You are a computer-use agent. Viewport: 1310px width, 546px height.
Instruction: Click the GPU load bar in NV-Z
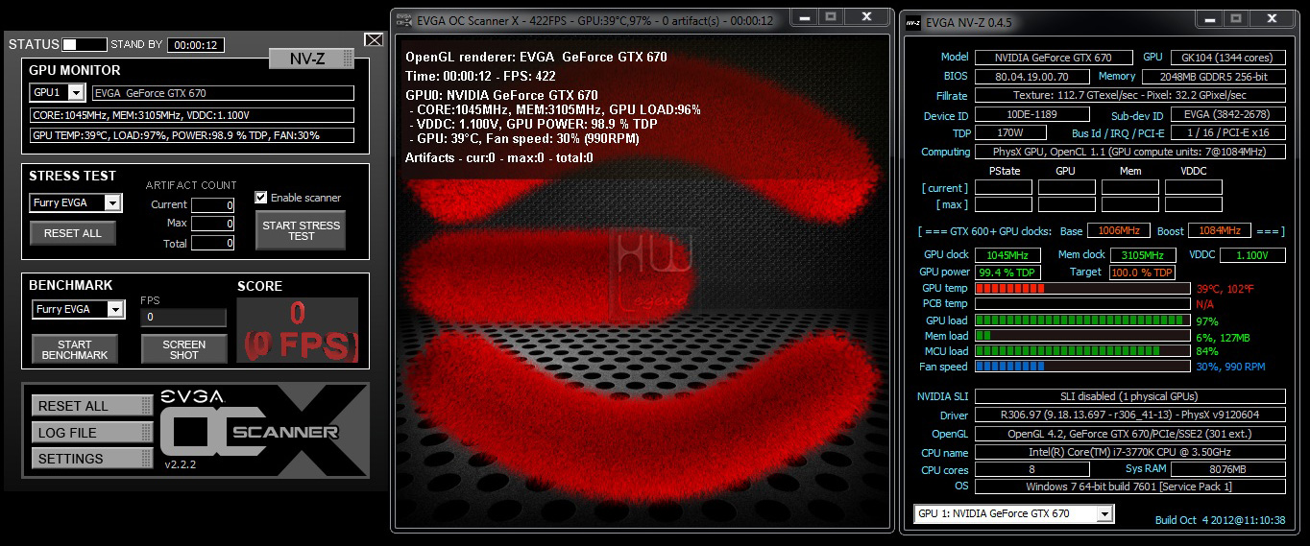(x=1082, y=320)
